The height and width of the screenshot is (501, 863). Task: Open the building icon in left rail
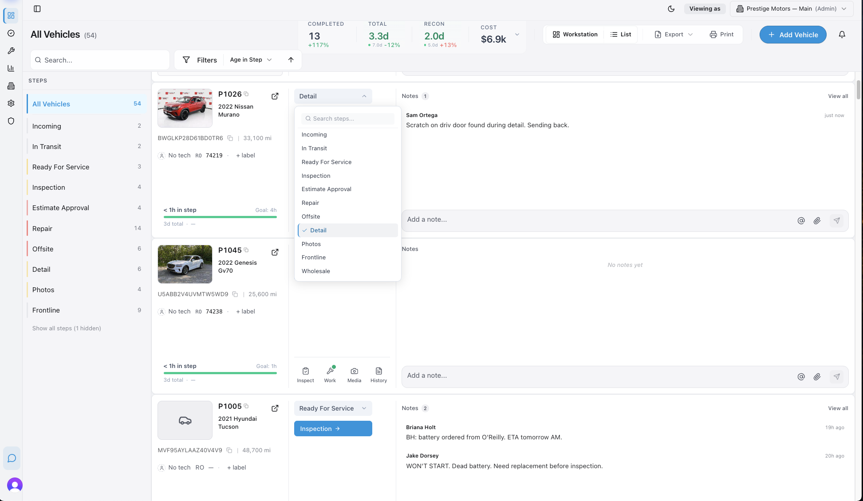11,86
